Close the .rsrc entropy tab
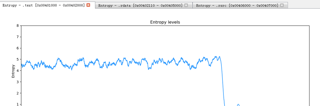The width and height of the screenshot is (320, 106). [282, 6]
